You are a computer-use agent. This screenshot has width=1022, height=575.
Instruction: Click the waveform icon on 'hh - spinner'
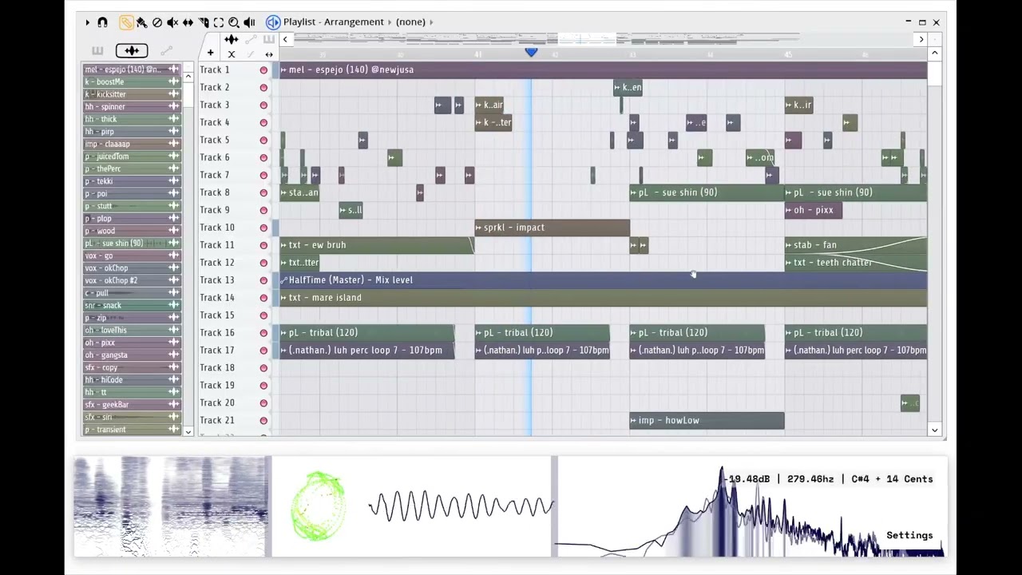(173, 106)
